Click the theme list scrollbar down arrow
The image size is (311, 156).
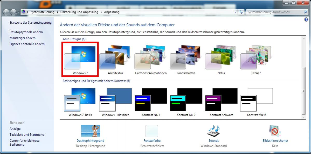click(304, 117)
